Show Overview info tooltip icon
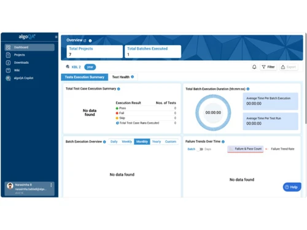Screen dimensions: 307x230 tap(90, 40)
